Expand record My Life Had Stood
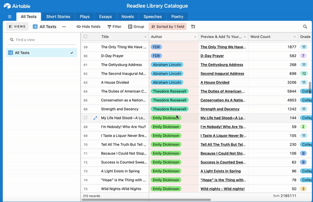This screenshot has width=313, height=202. tap(95, 118)
